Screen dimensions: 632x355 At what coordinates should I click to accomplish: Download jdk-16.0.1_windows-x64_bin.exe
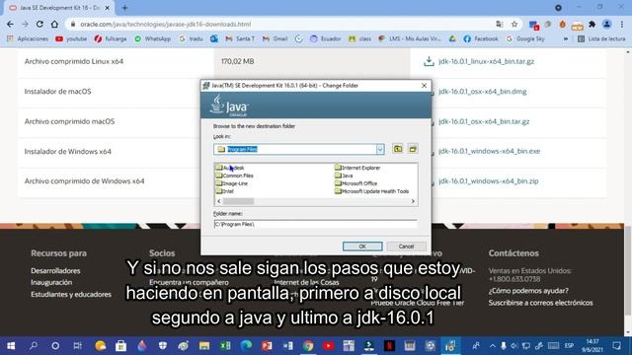(x=489, y=151)
